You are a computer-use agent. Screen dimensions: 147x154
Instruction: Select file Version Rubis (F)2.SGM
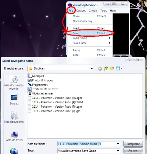[x=55, y=102]
